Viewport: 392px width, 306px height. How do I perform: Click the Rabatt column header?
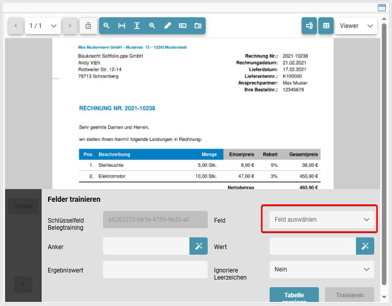[x=270, y=155]
